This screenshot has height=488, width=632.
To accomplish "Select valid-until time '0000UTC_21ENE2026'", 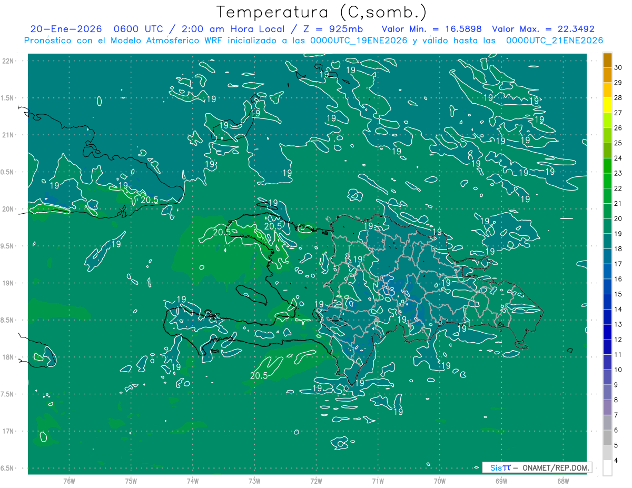I will point(555,41).
